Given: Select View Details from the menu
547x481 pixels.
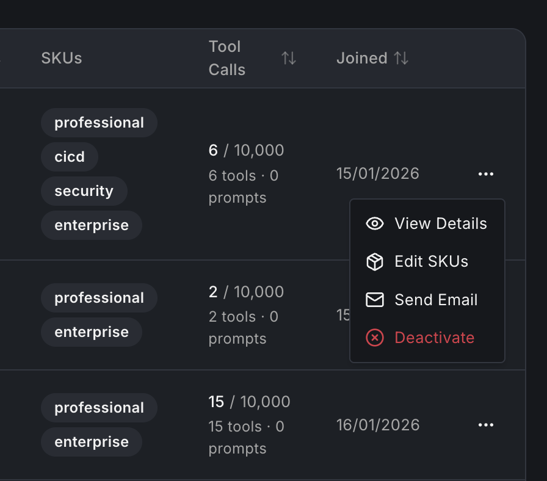Looking at the screenshot, I should coord(440,224).
